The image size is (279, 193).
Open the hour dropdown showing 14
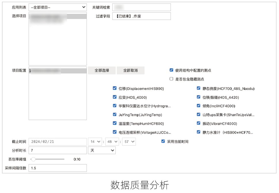click(x=95, y=142)
